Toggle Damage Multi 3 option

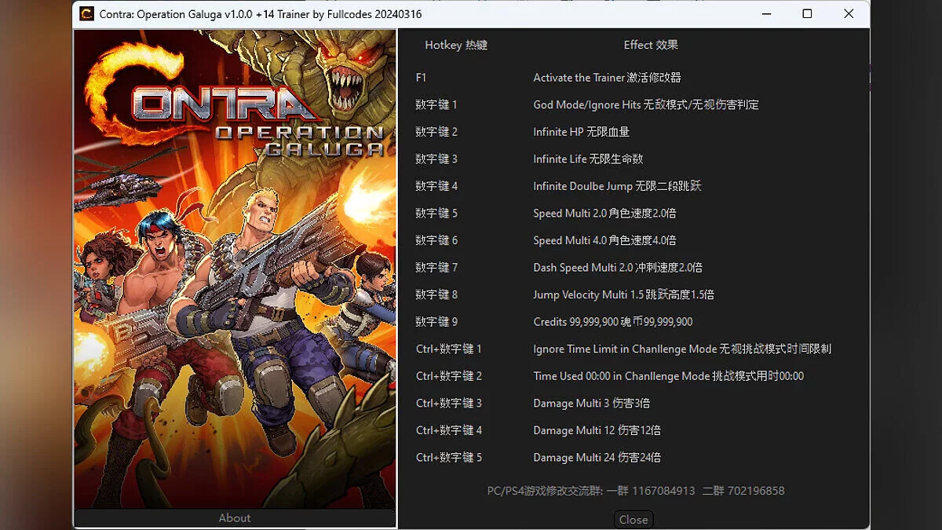pos(591,403)
